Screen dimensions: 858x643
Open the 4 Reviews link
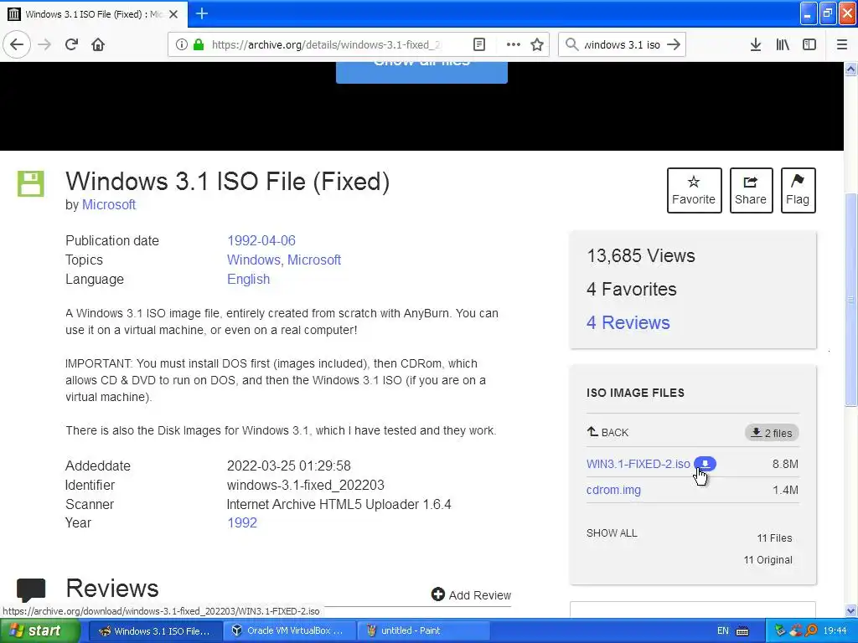click(628, 322)
